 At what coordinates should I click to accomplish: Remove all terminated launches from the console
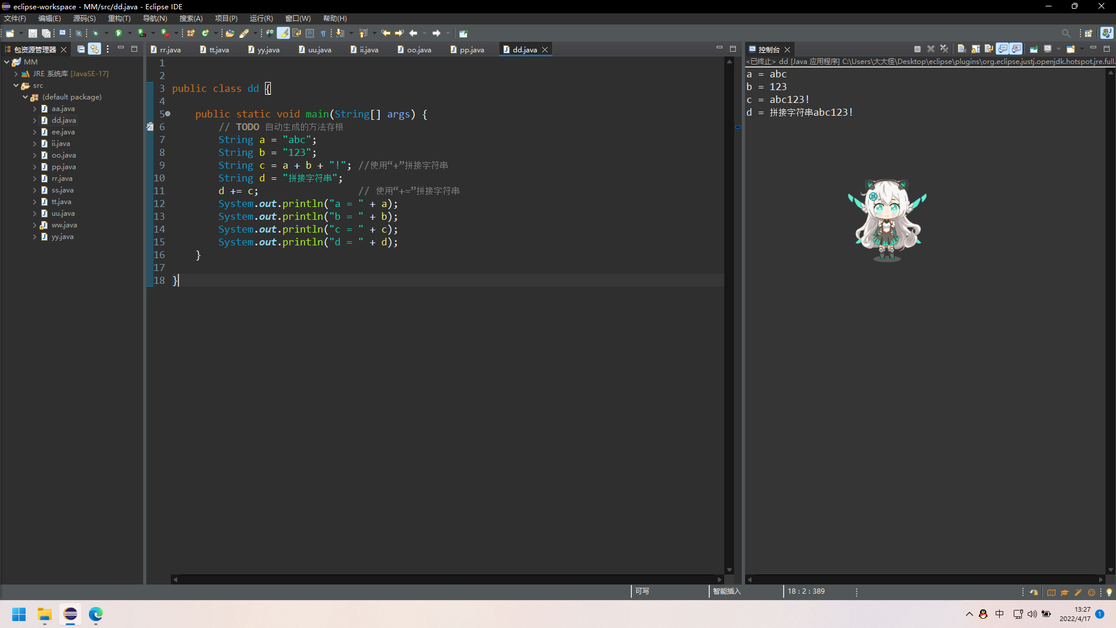(x=944, y=49)
